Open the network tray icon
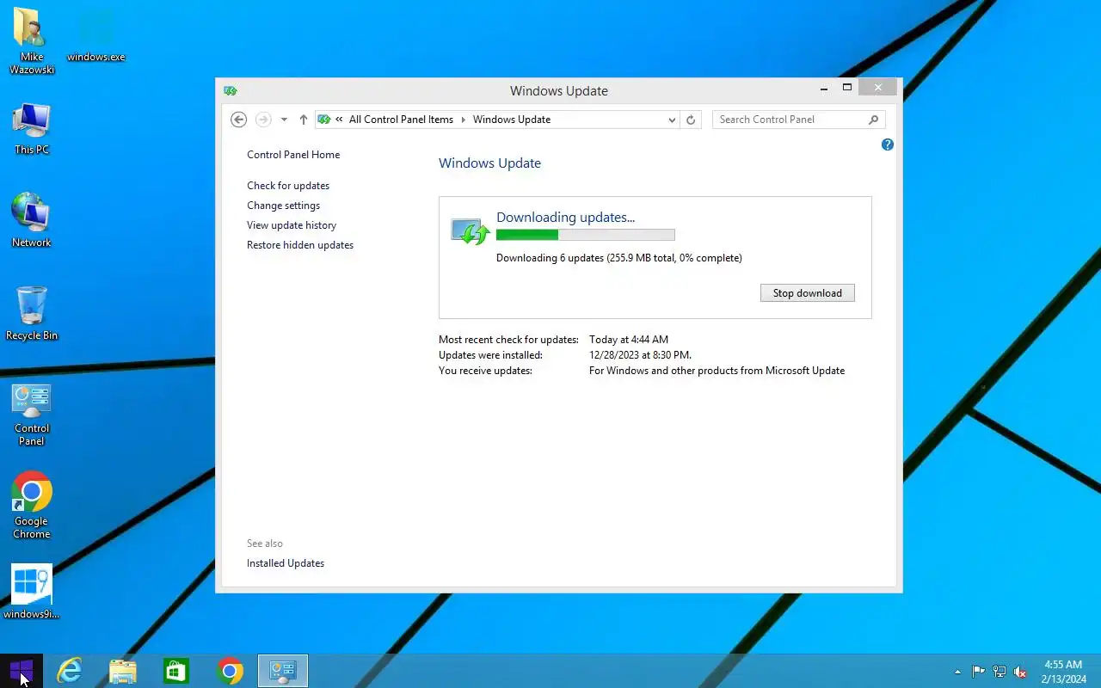 click(x=1000, y=672)
